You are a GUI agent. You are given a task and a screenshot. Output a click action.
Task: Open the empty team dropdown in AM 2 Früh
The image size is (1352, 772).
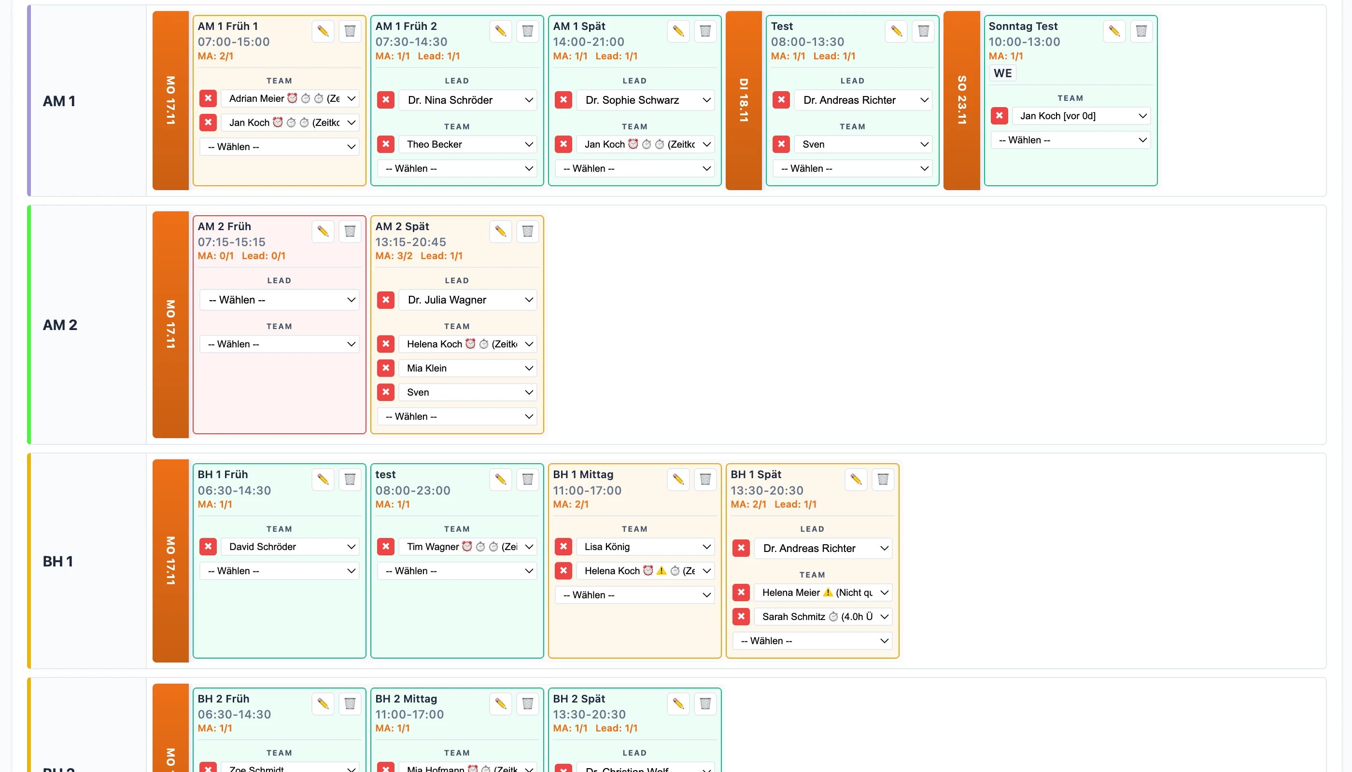tap(280, 344)
